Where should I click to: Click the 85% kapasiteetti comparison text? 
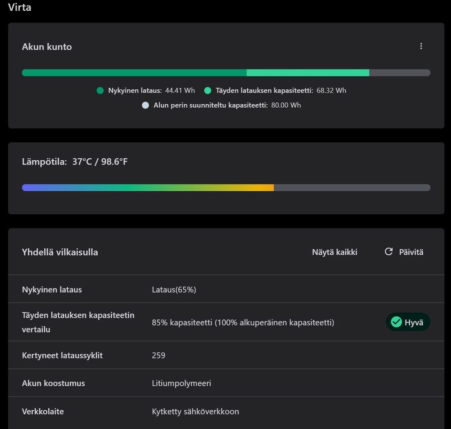pos(243,323)
